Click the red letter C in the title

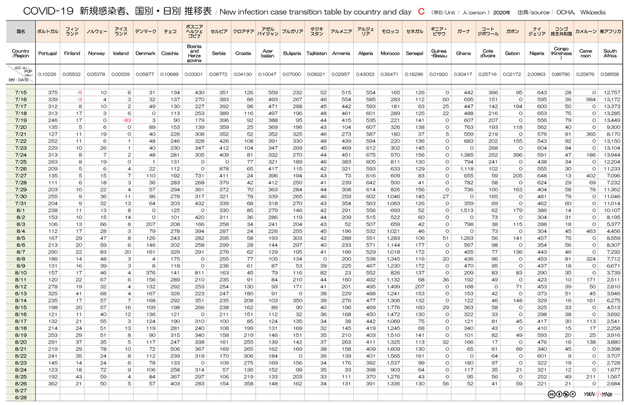421,10
